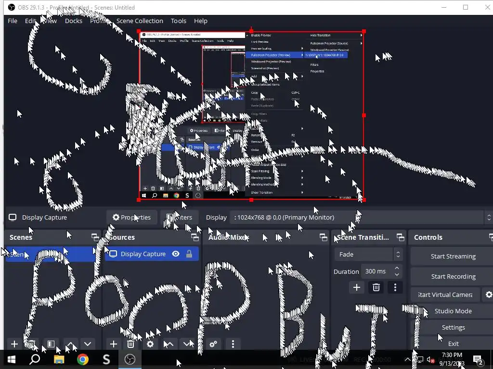Viewport: 493px width, 369px height.
Task: Pop out the Sources dock
Action: [195, 237]
